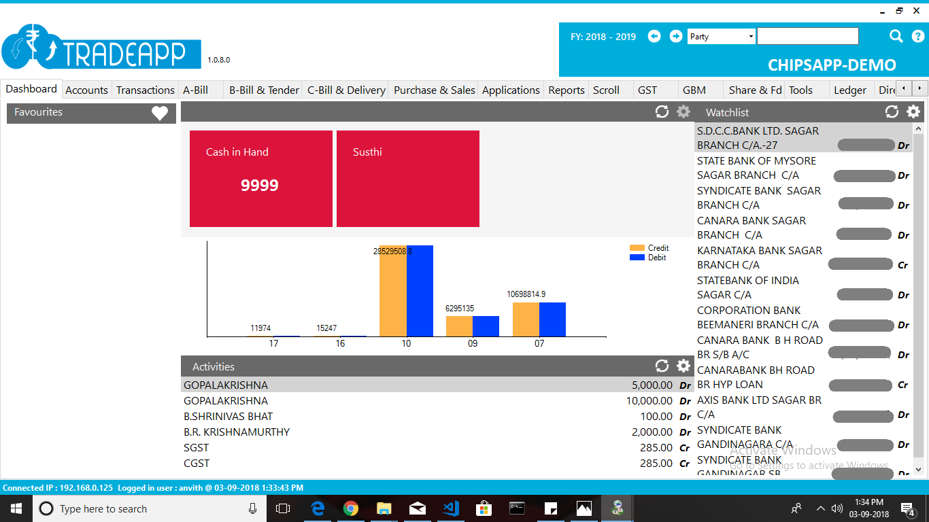Open Chrome from the Windows taskbar

[351, 508]
